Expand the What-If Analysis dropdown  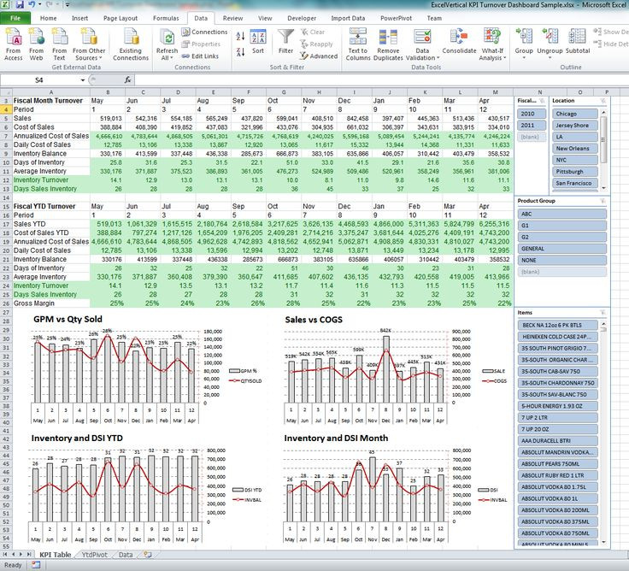tap(492, 44)
